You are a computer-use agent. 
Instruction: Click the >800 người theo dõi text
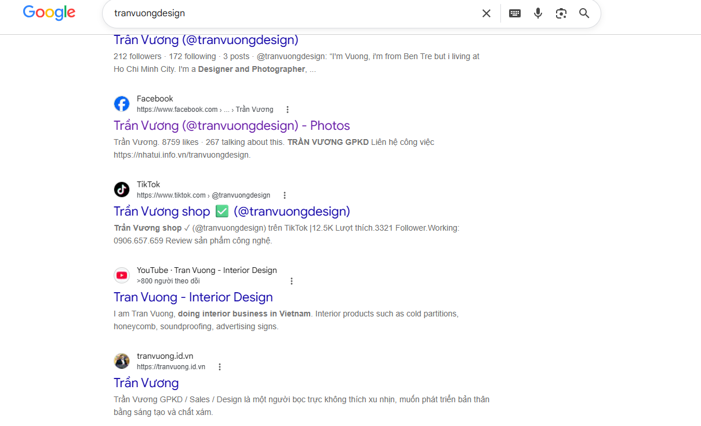click(168, 281)
